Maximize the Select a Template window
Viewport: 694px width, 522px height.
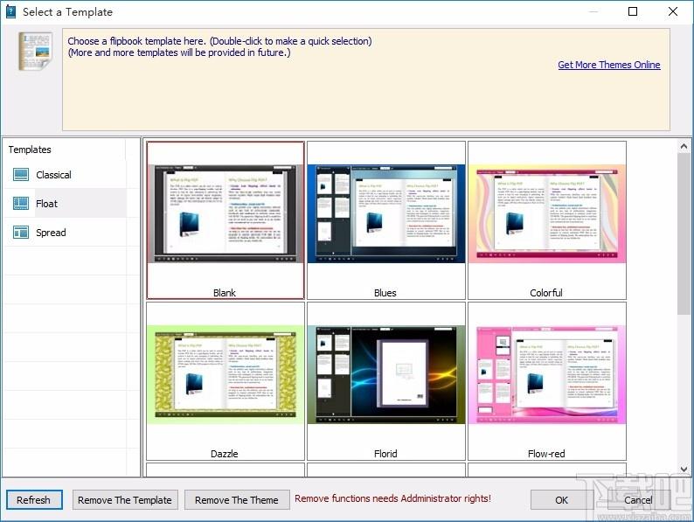coord(633,11)
